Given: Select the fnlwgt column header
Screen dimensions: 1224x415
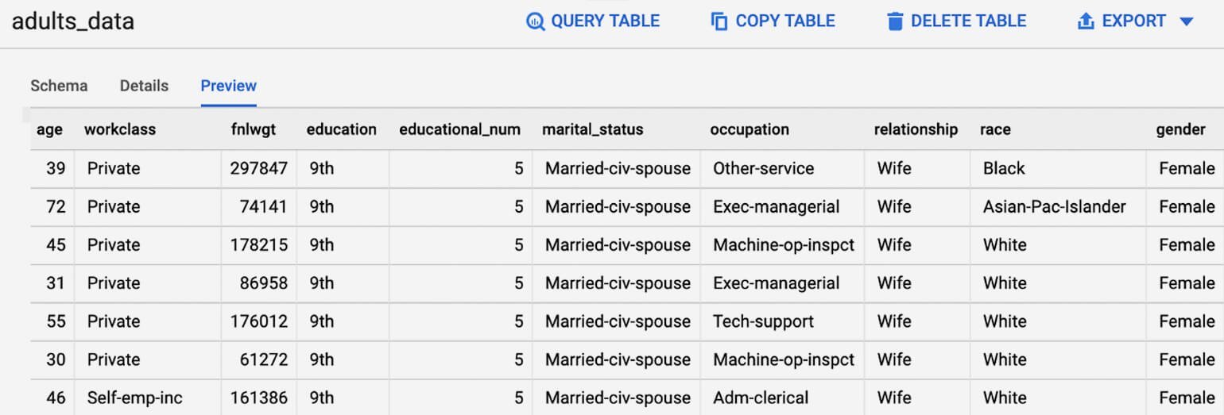Looking at the screenshot, I should [254, 129].
